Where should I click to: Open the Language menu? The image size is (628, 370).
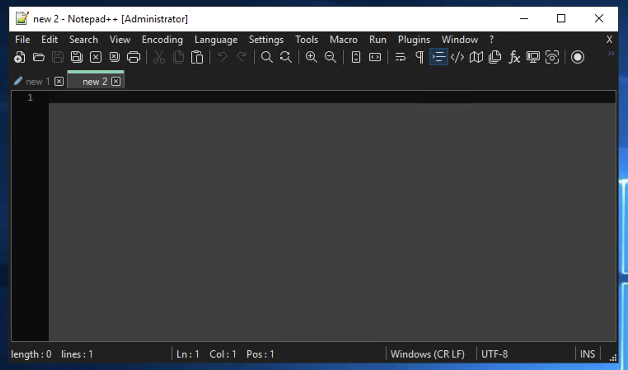(x=216, y=40)
